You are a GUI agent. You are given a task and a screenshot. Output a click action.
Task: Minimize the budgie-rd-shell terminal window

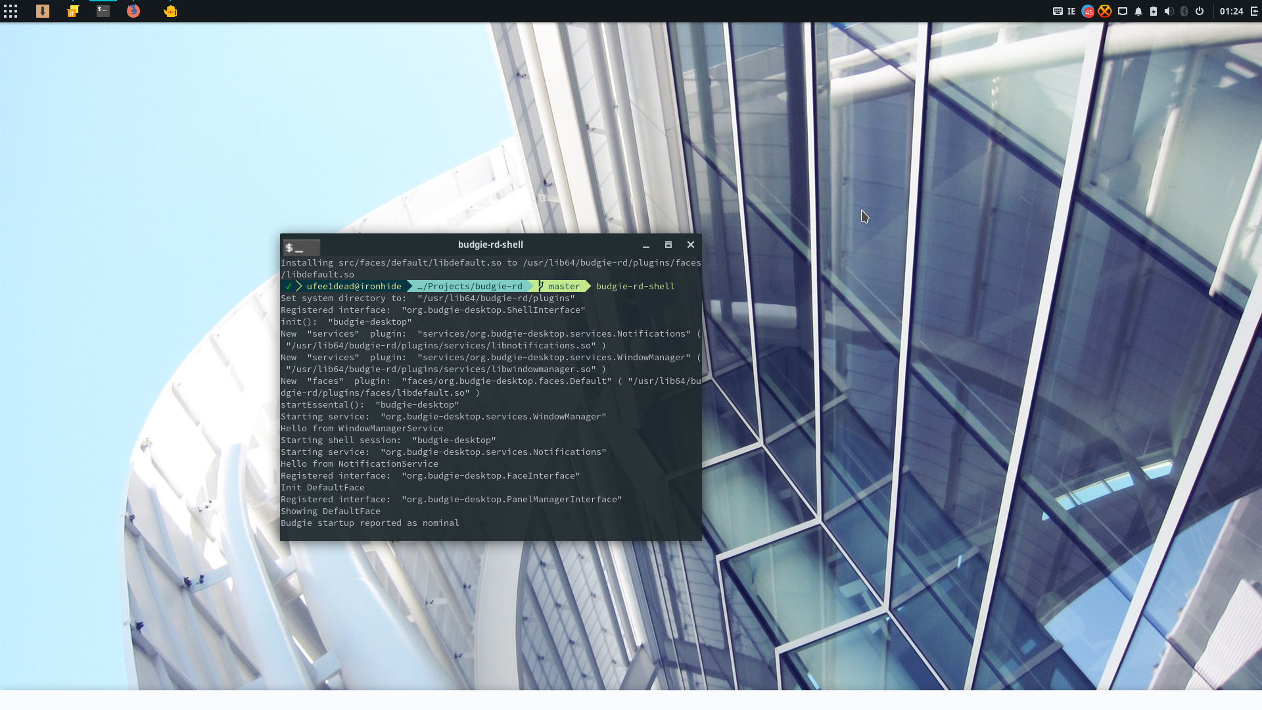646,245
